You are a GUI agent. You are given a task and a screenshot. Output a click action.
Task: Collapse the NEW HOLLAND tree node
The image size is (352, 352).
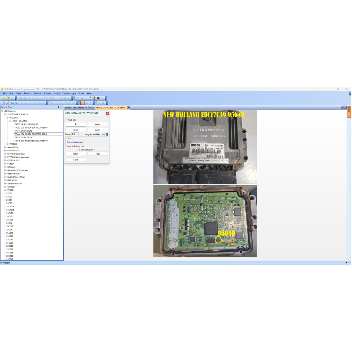point(10,121)
